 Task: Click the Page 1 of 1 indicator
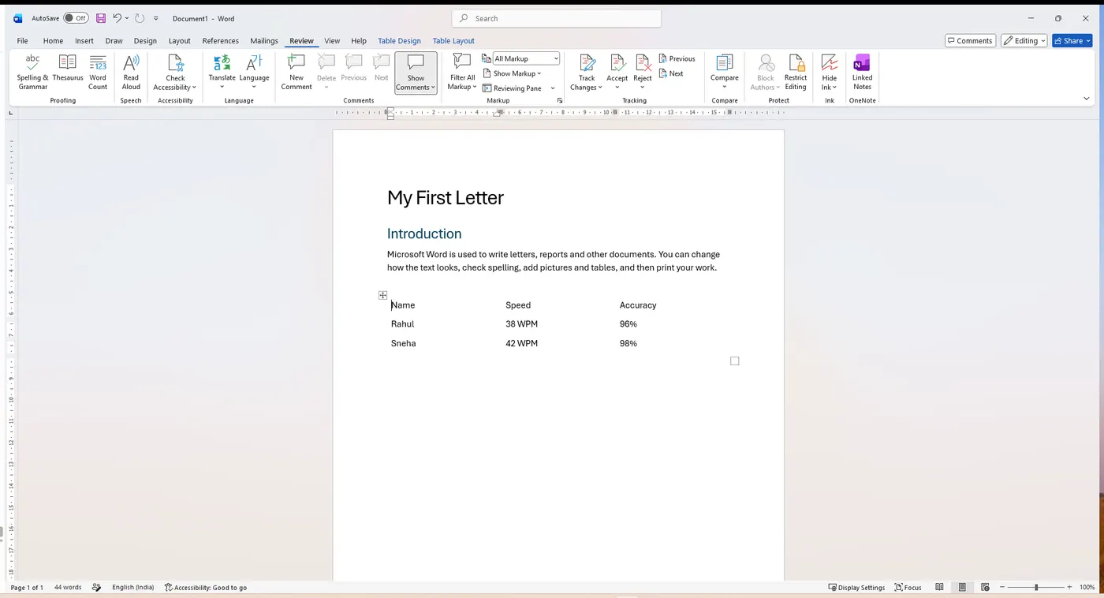27,588
